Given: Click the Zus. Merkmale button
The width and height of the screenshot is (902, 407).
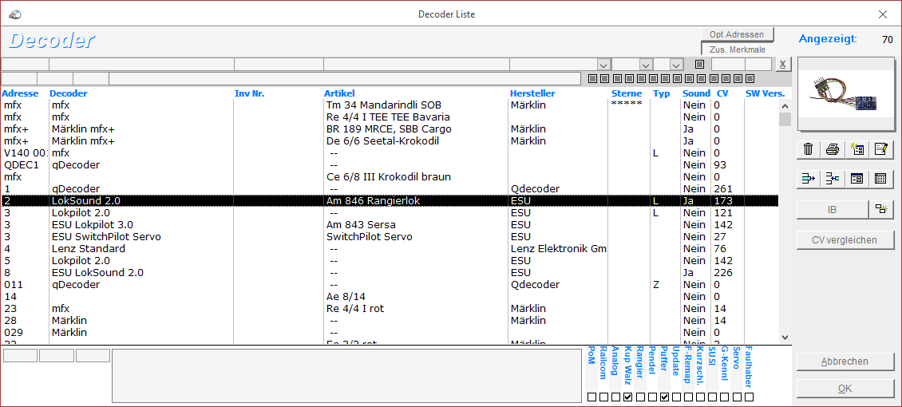Looking at the screenshot, I should click(x=737, y=49).
